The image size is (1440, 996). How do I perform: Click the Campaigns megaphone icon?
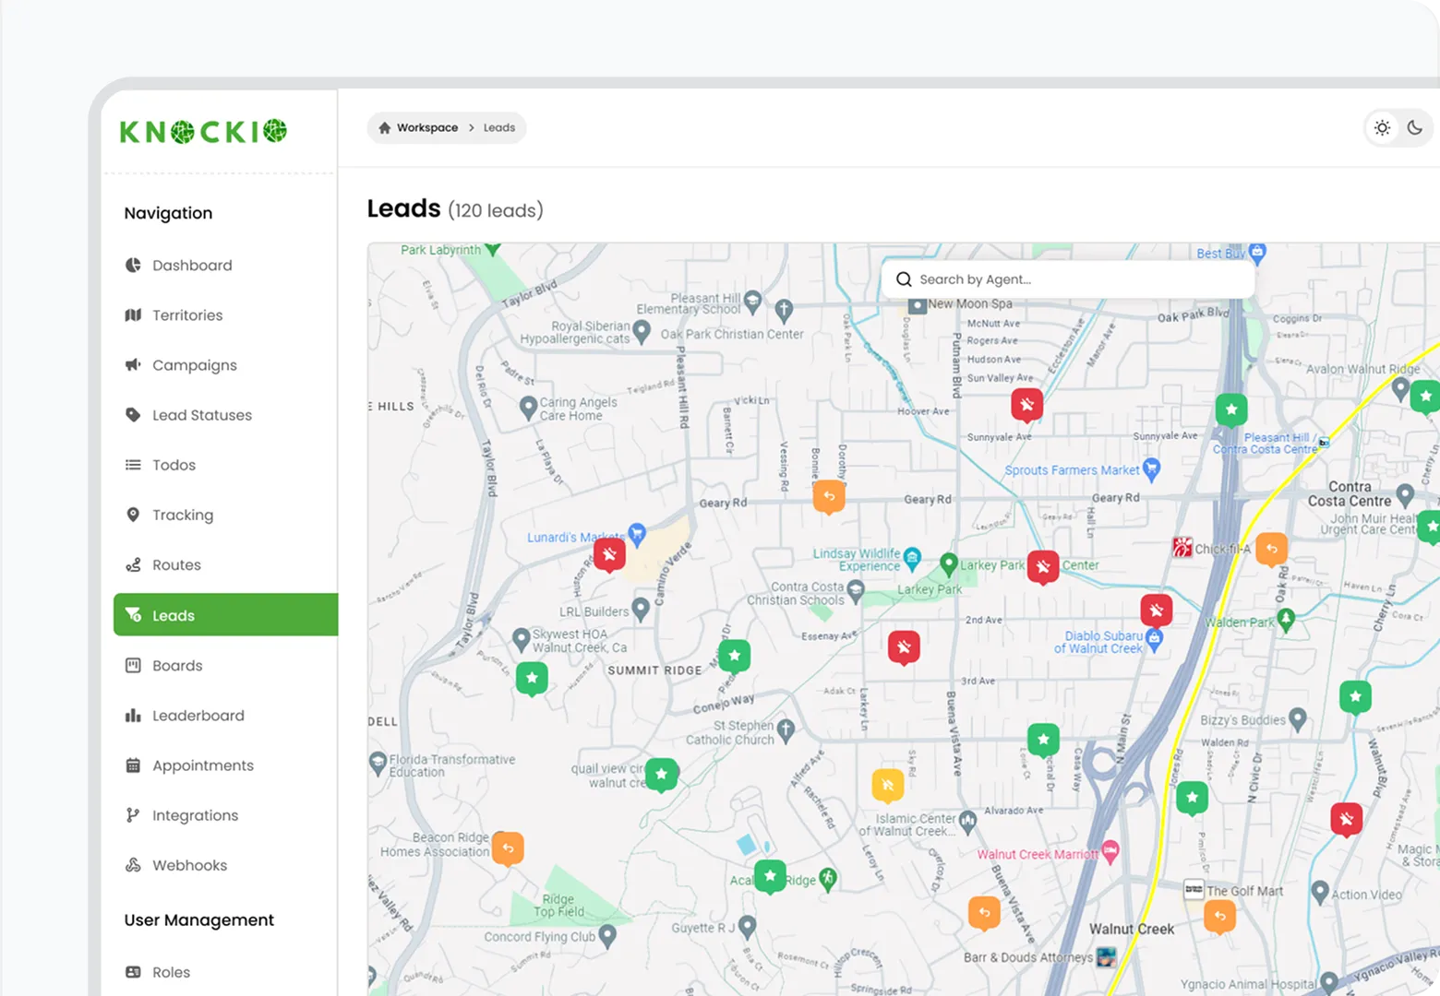133,364
